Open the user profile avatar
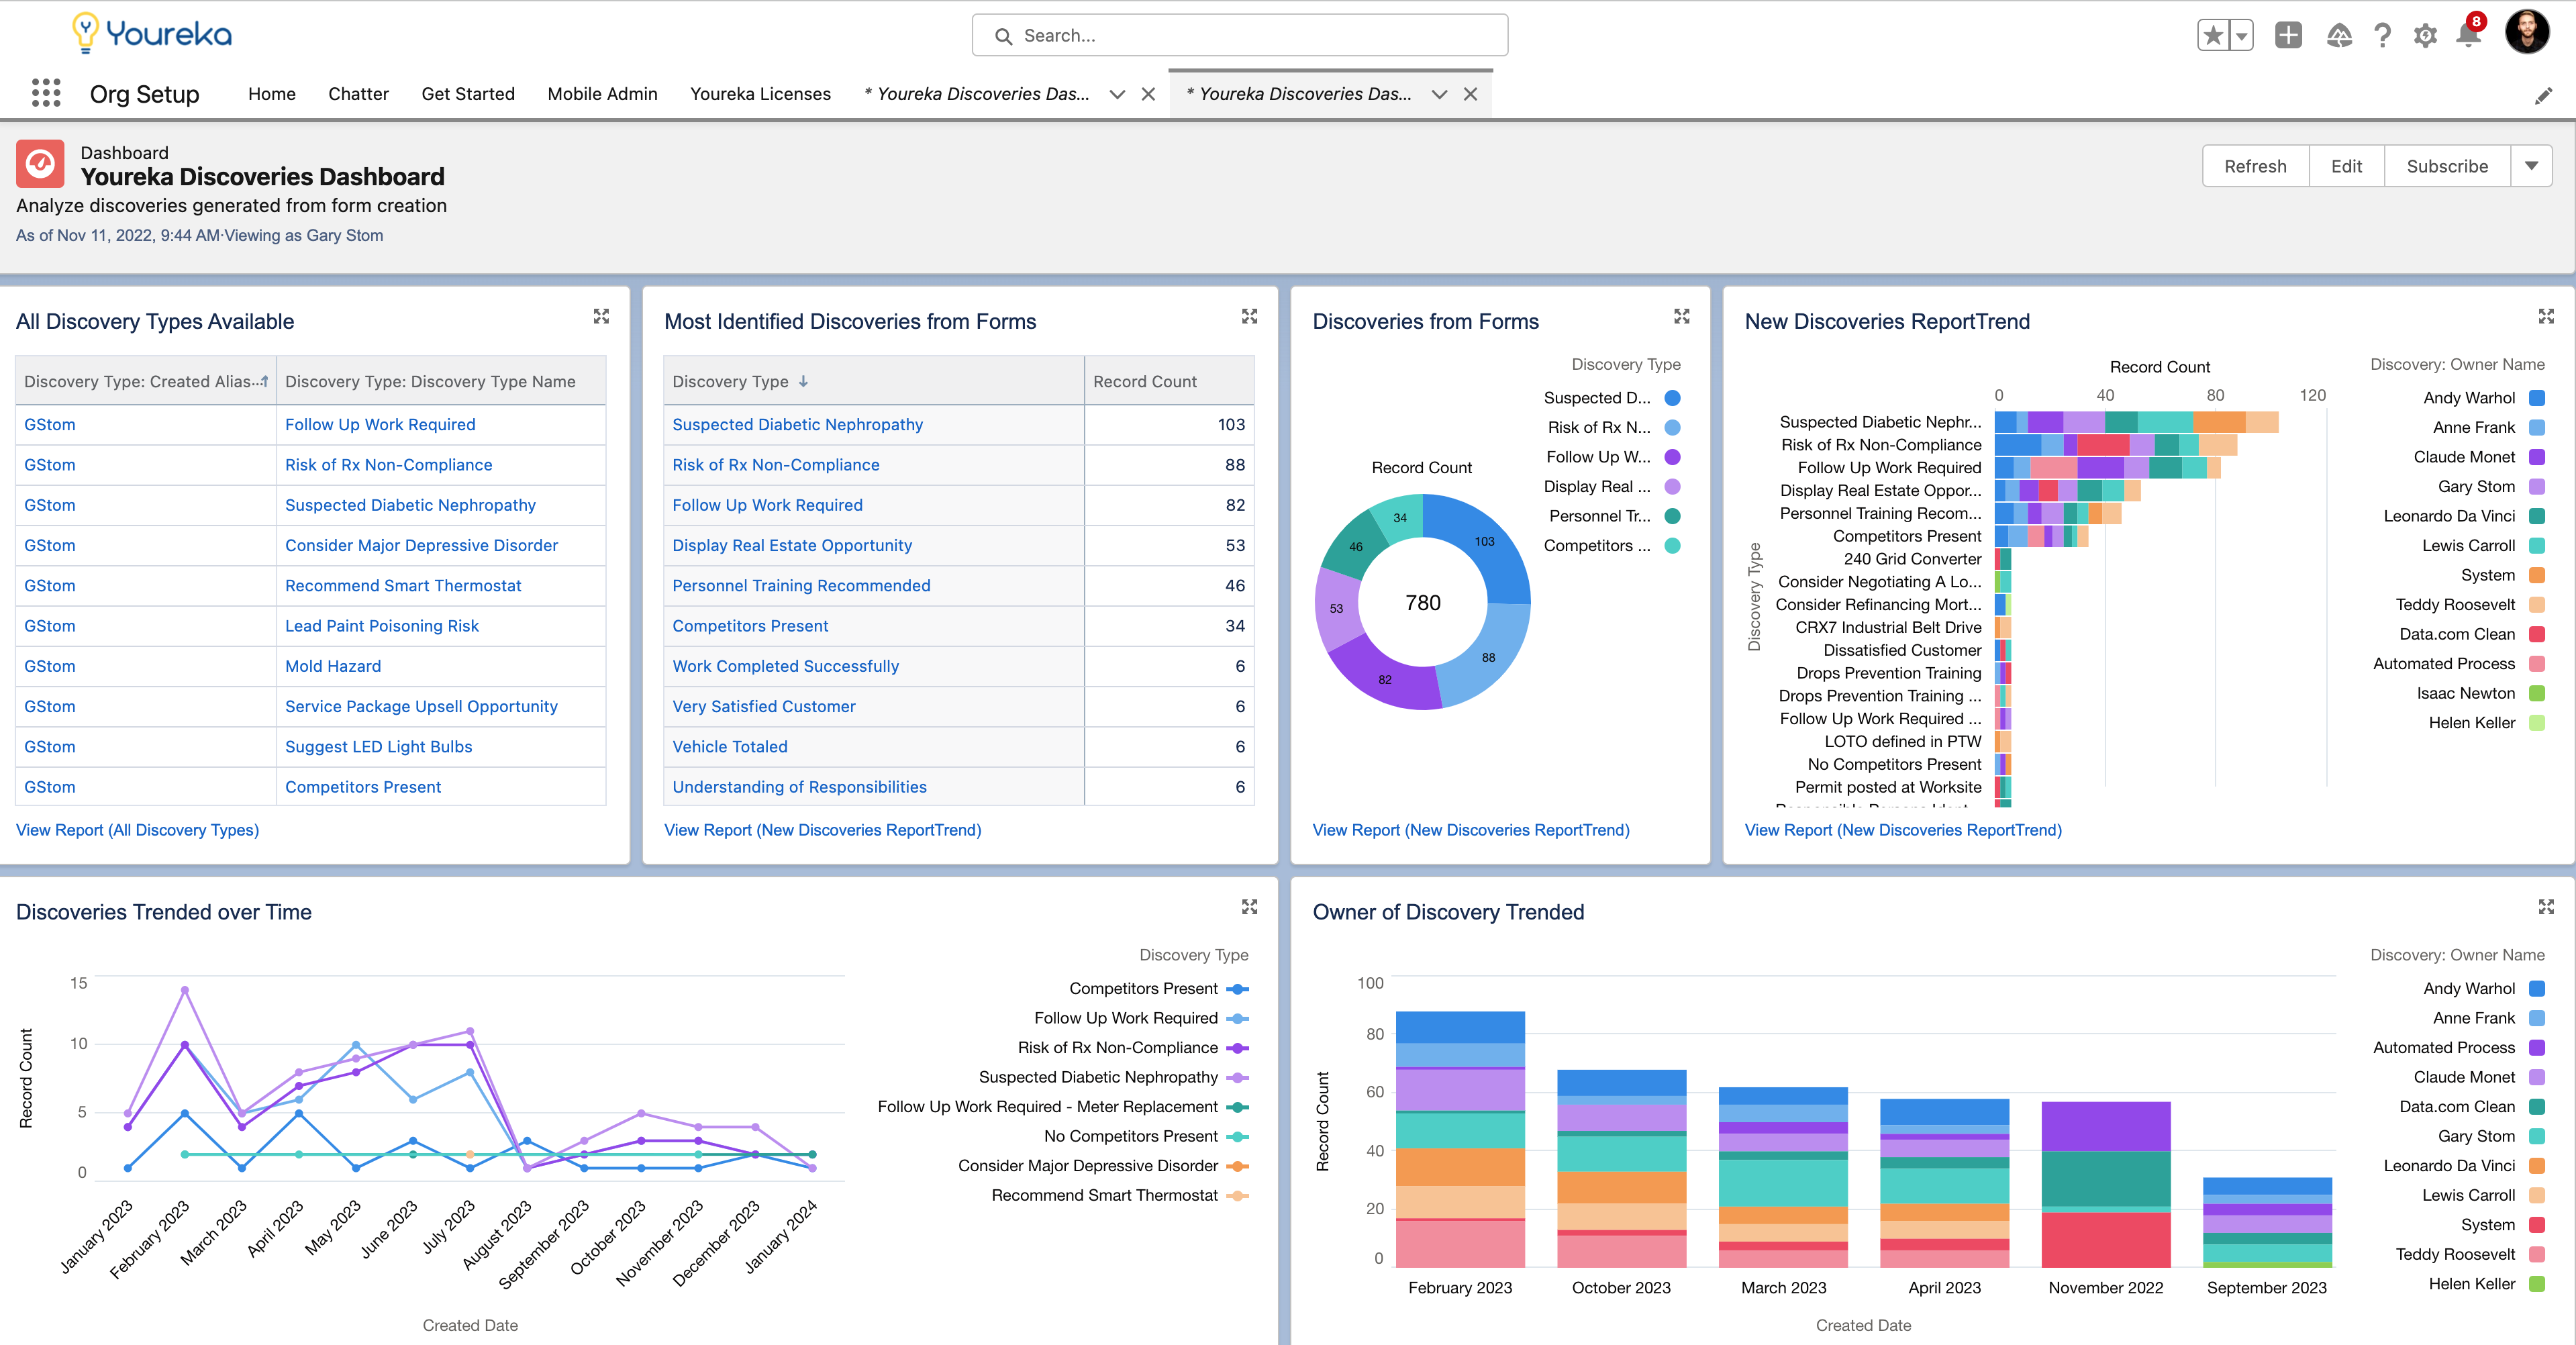This screenshot has height=1345, width=2576. [x=2527, y=32]
